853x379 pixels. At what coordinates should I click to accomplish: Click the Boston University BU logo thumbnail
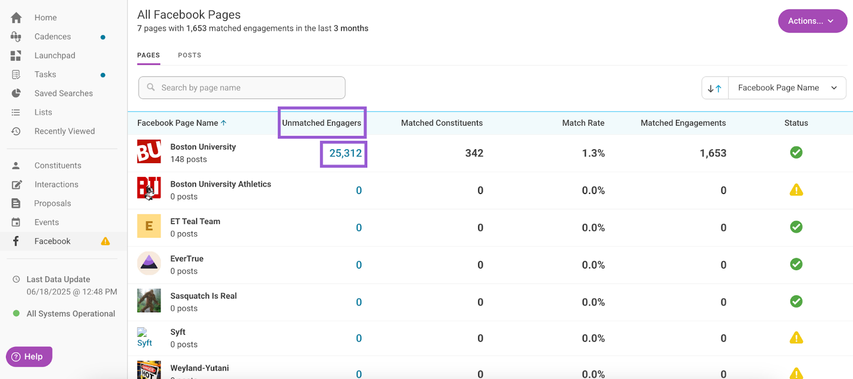point(149,151)
